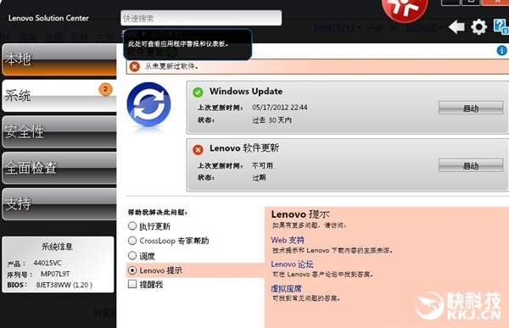Click the 快速搜索 search field
The width and height of the screenshot is (509, 328).
[201, 18]
